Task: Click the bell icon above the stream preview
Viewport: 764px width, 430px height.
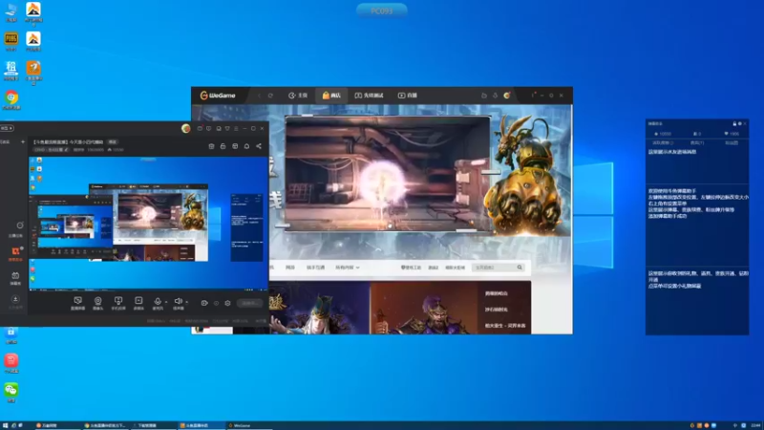Action: pyautogui.click(x=246, y=146)
